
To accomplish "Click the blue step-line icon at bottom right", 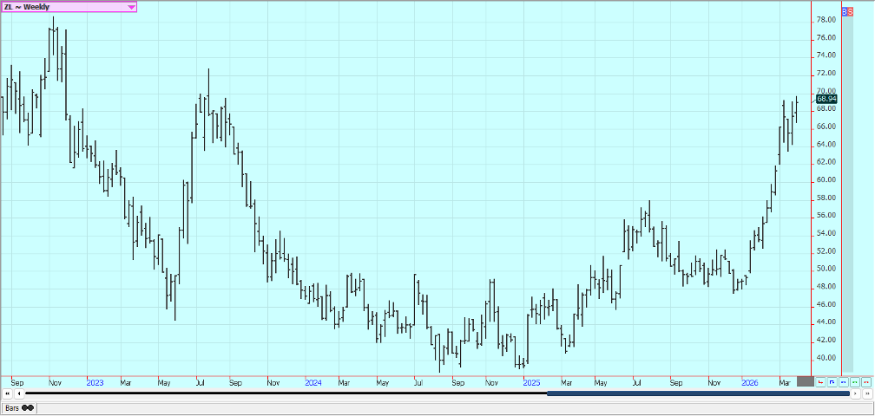I will click(x=832, y=381).
